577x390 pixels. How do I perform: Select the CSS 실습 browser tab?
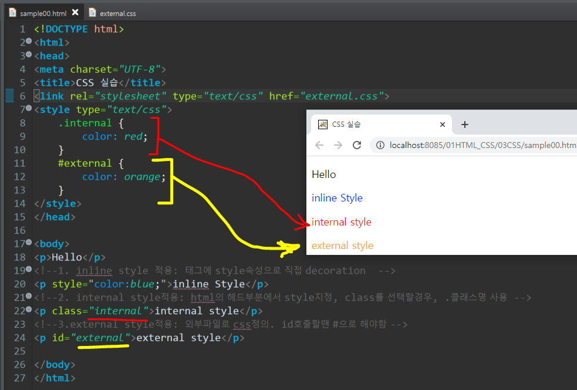(x=380, y=125)
